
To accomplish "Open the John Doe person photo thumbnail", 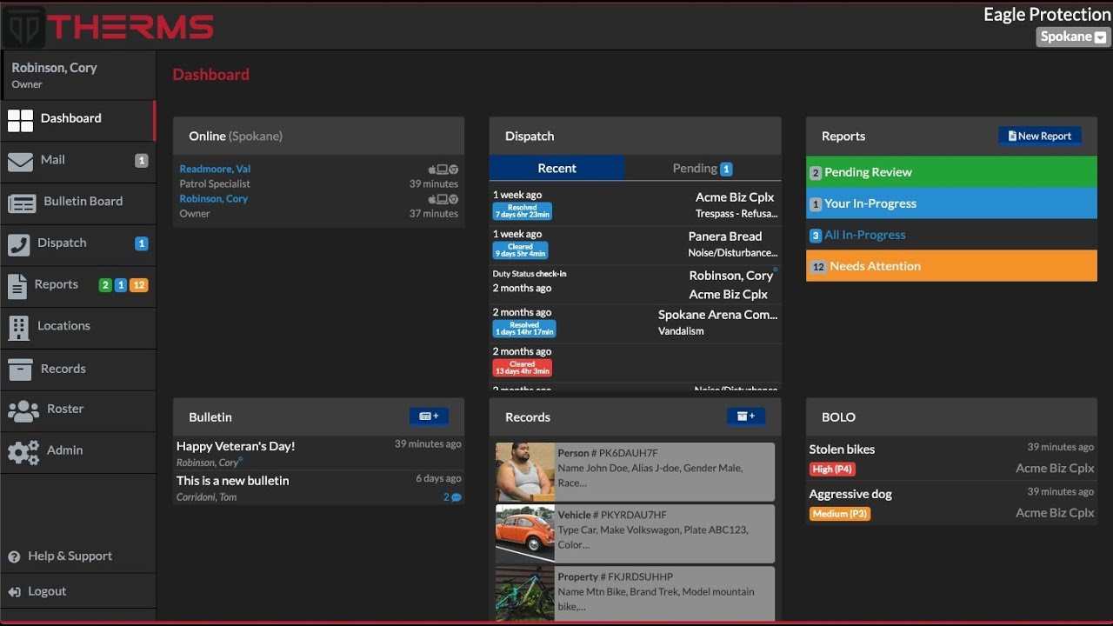I will point(524,472).
